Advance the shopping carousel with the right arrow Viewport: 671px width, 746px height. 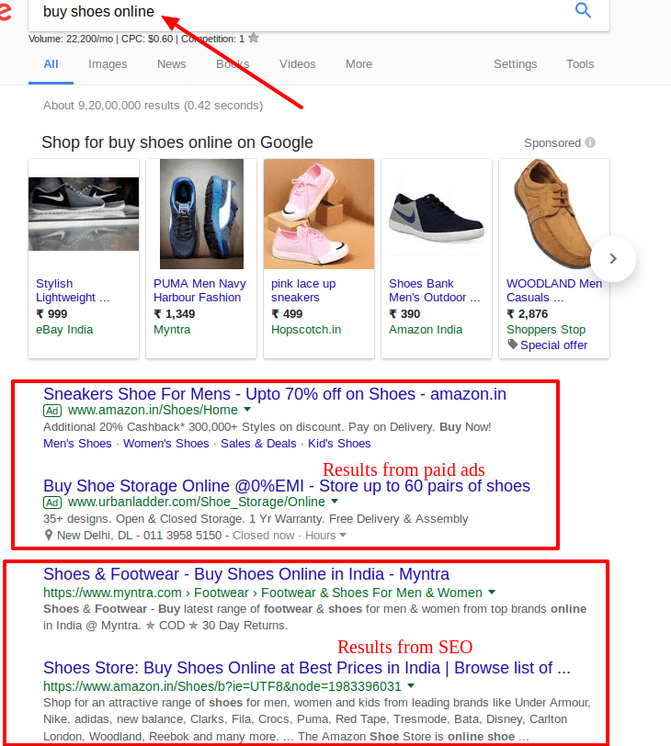coord(613,258)
